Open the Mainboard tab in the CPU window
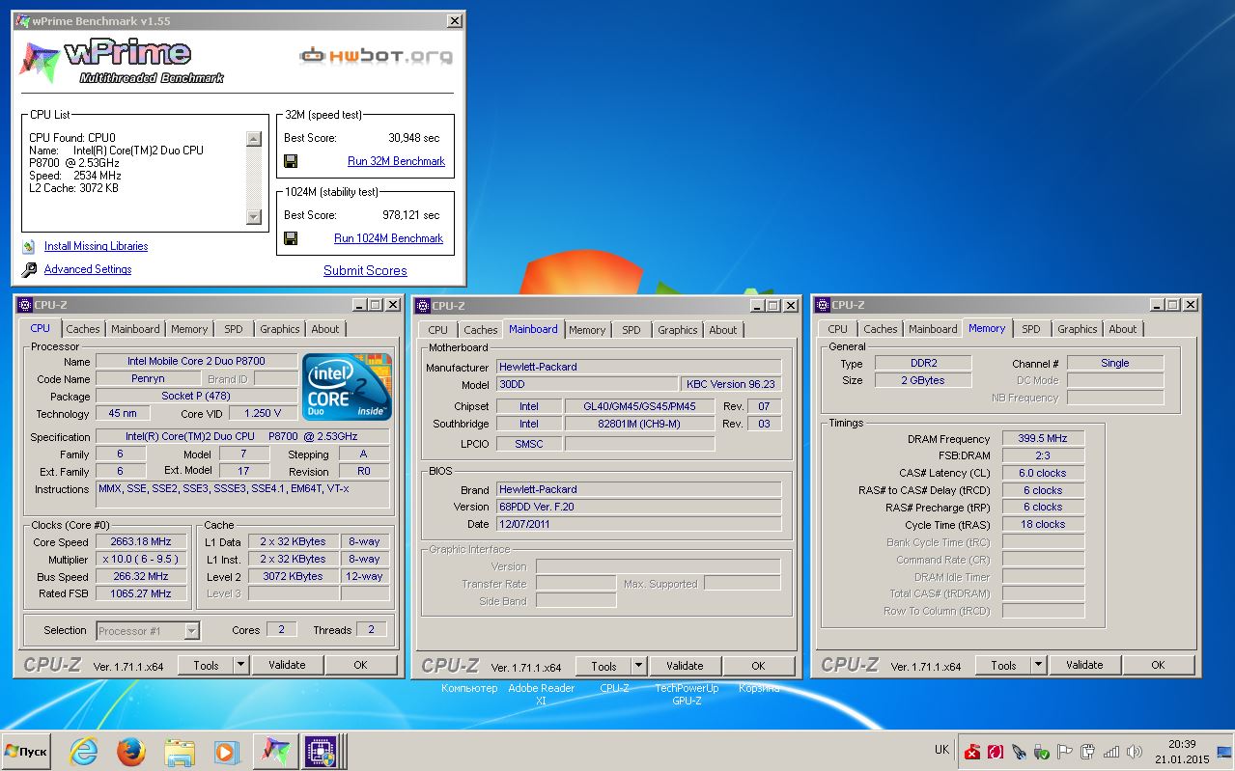Screen dimensions: 1235x771 (x=135, y=329)
